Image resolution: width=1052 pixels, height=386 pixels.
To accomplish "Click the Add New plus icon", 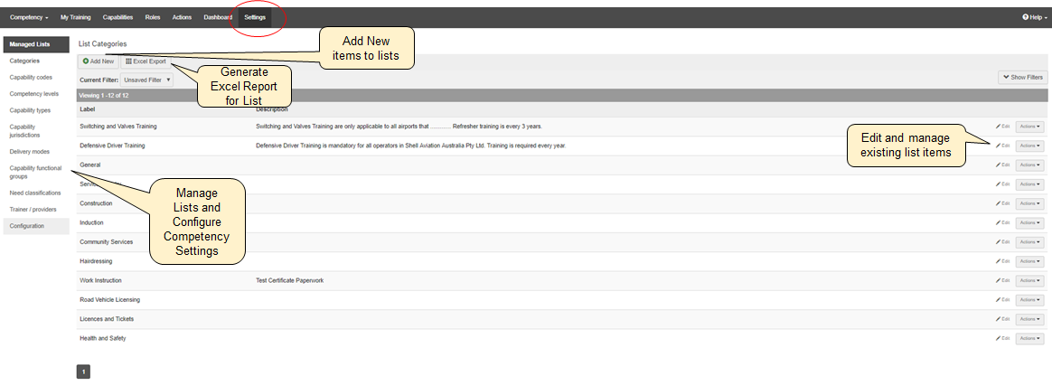I will tap(86, 61).
